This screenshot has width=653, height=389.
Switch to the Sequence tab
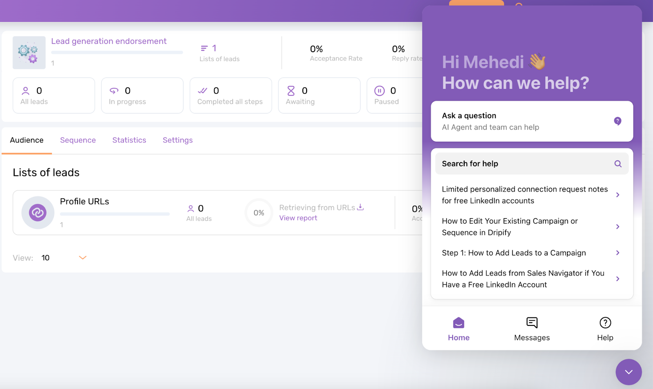click(x=78, y=140)
